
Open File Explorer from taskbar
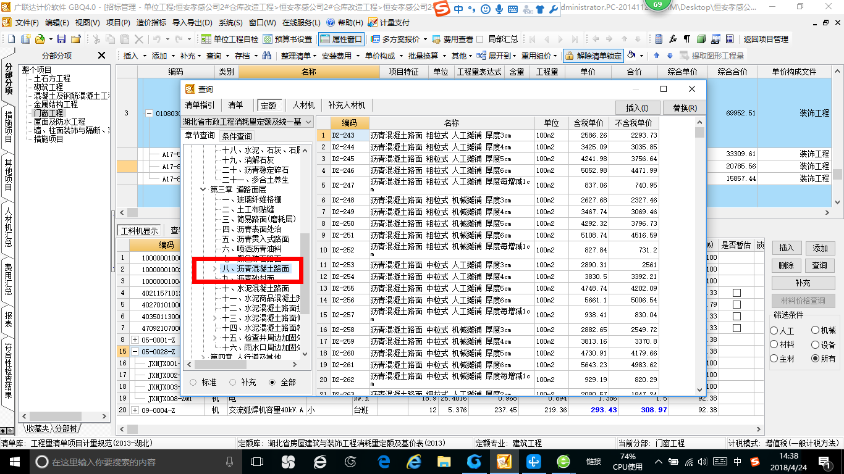444,461
